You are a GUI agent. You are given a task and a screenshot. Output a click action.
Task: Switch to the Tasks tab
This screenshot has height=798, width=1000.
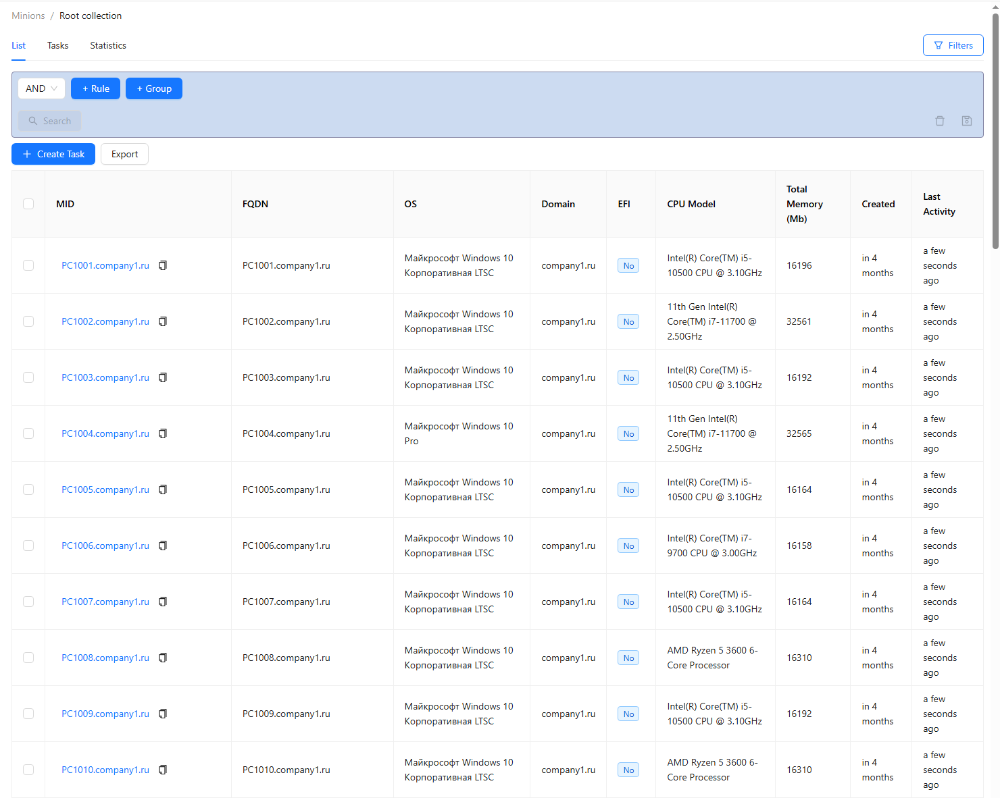57,45
